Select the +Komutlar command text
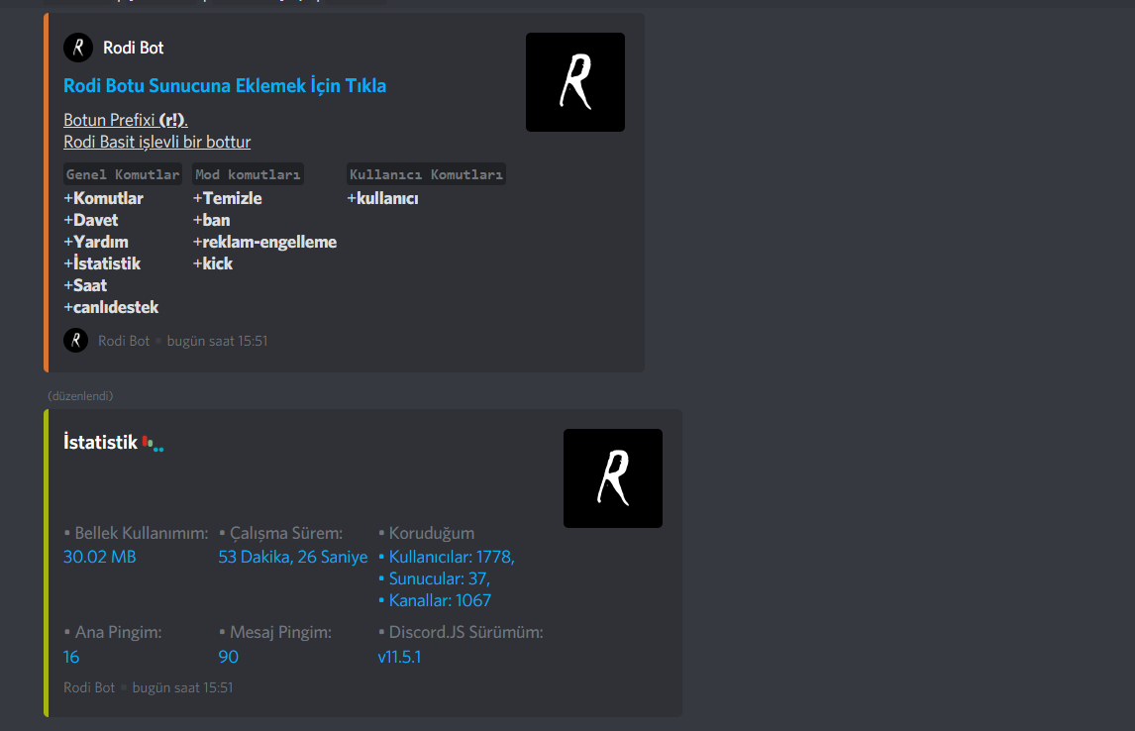This screenshot has height=731, width=1135. (x=104, y=198)
